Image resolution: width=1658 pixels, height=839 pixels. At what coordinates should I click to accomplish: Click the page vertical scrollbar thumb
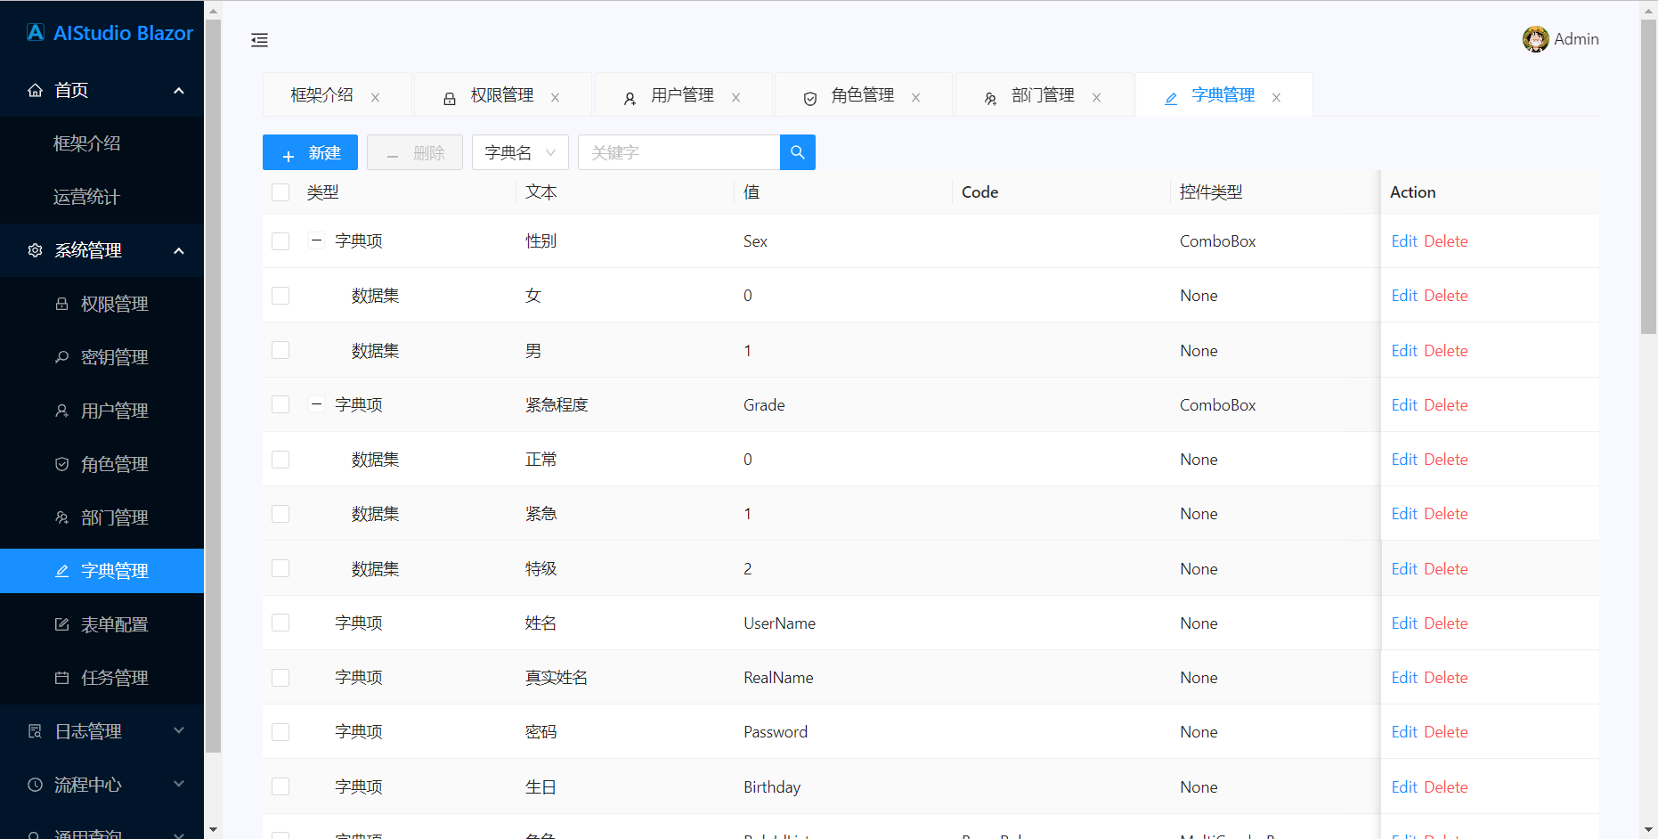(x=1648, y=176)
